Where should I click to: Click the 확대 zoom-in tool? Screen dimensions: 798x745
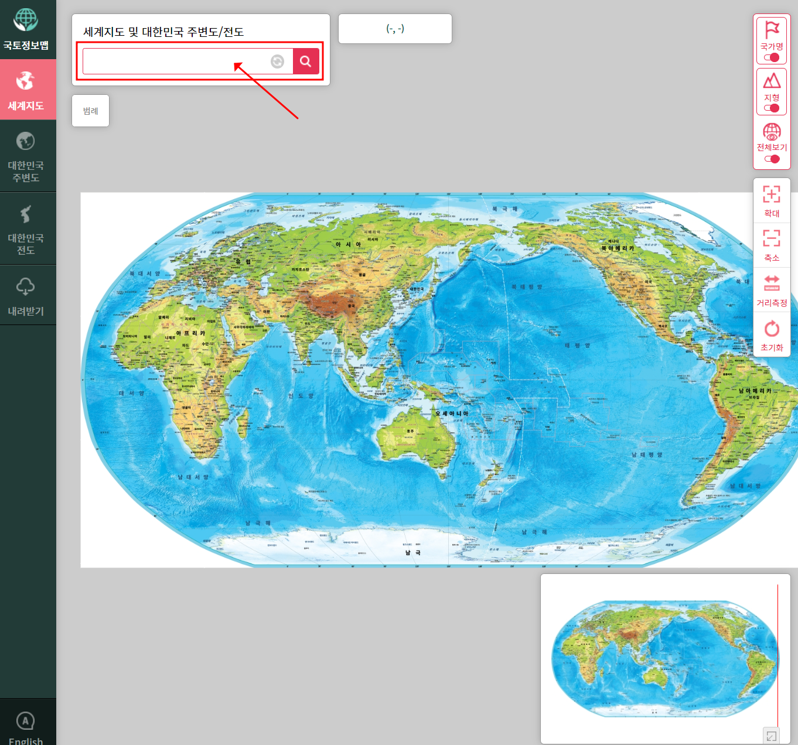pyautogui.click(x=772, y=201)
